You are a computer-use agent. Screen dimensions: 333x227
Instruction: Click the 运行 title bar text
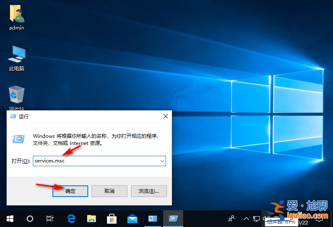[23, 117]
